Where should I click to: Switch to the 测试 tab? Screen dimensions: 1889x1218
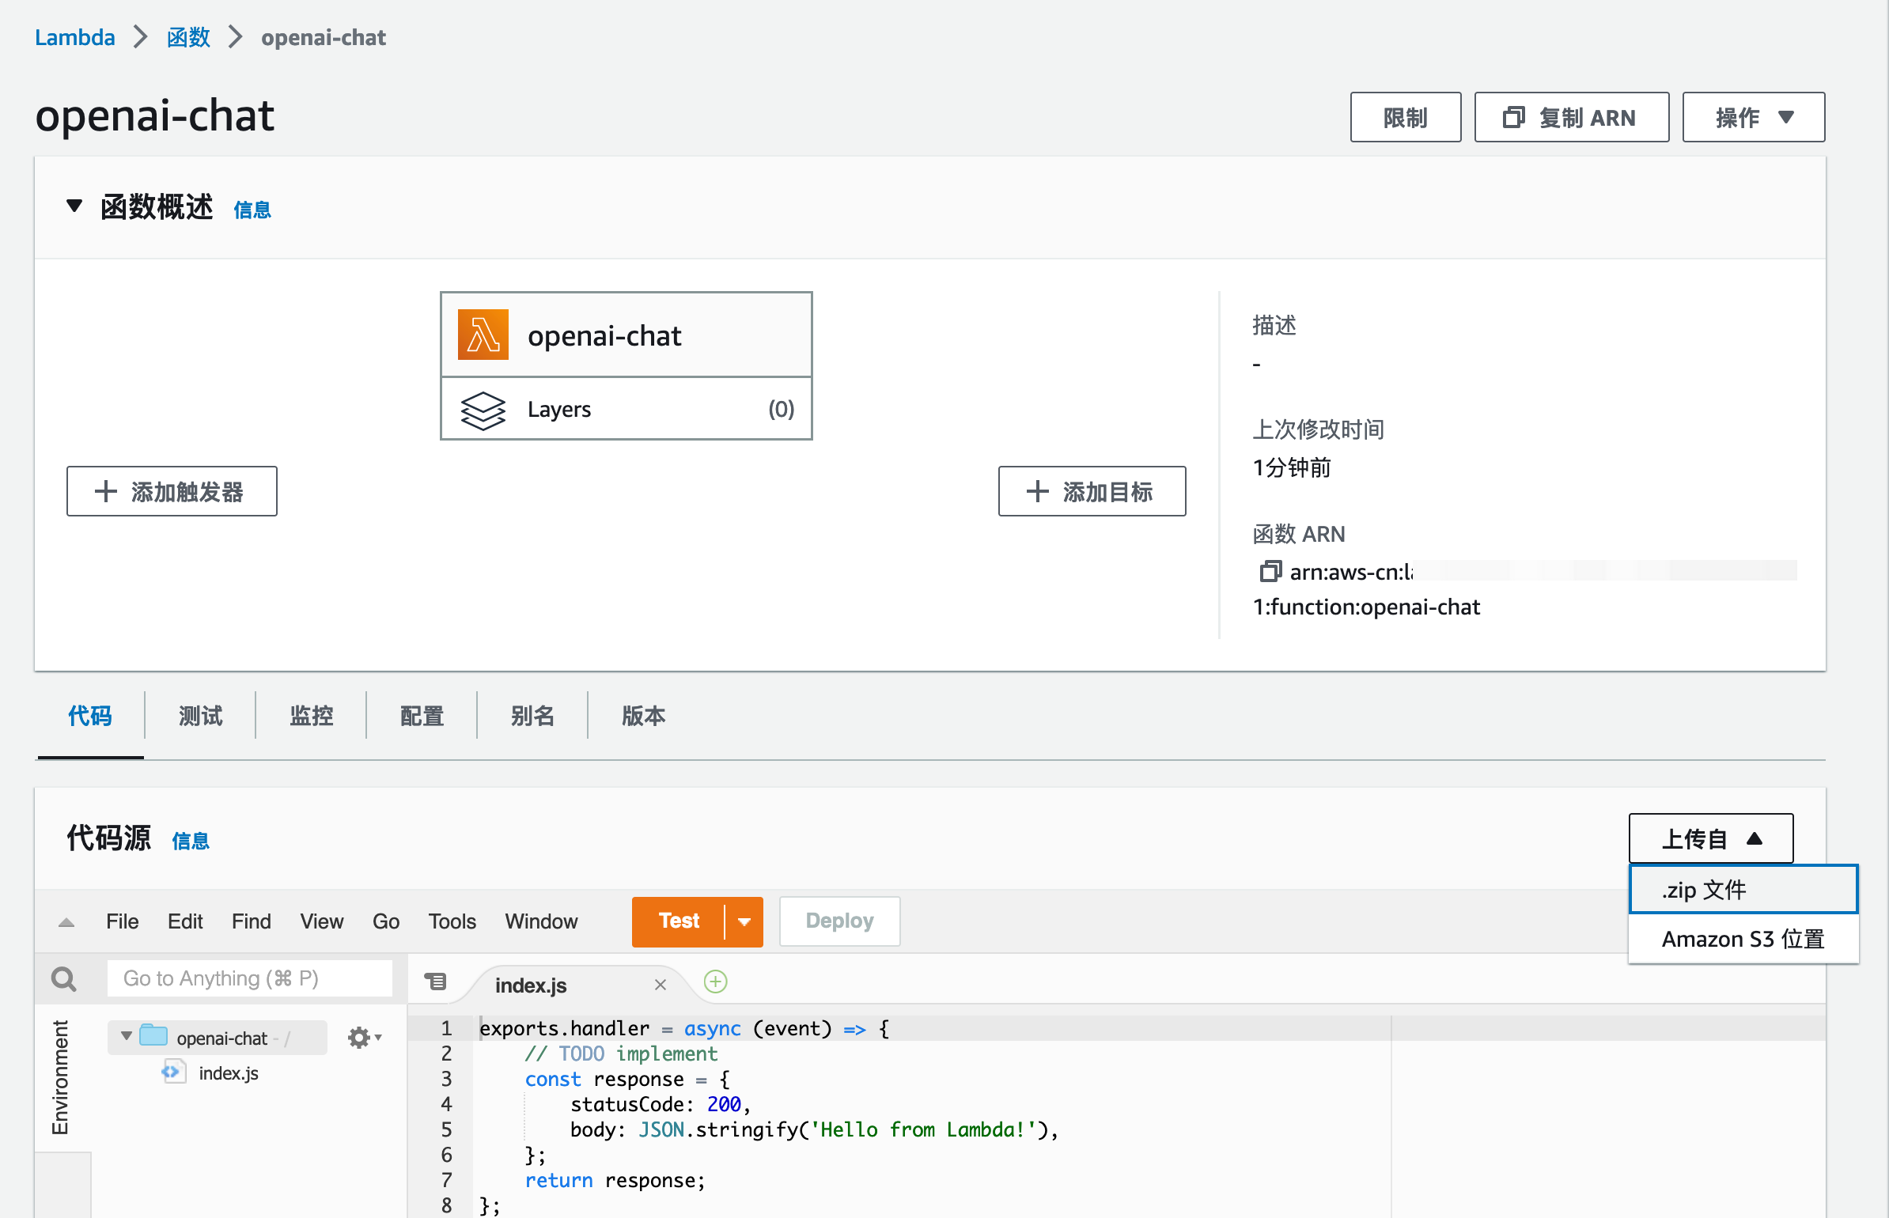point(201,716)
